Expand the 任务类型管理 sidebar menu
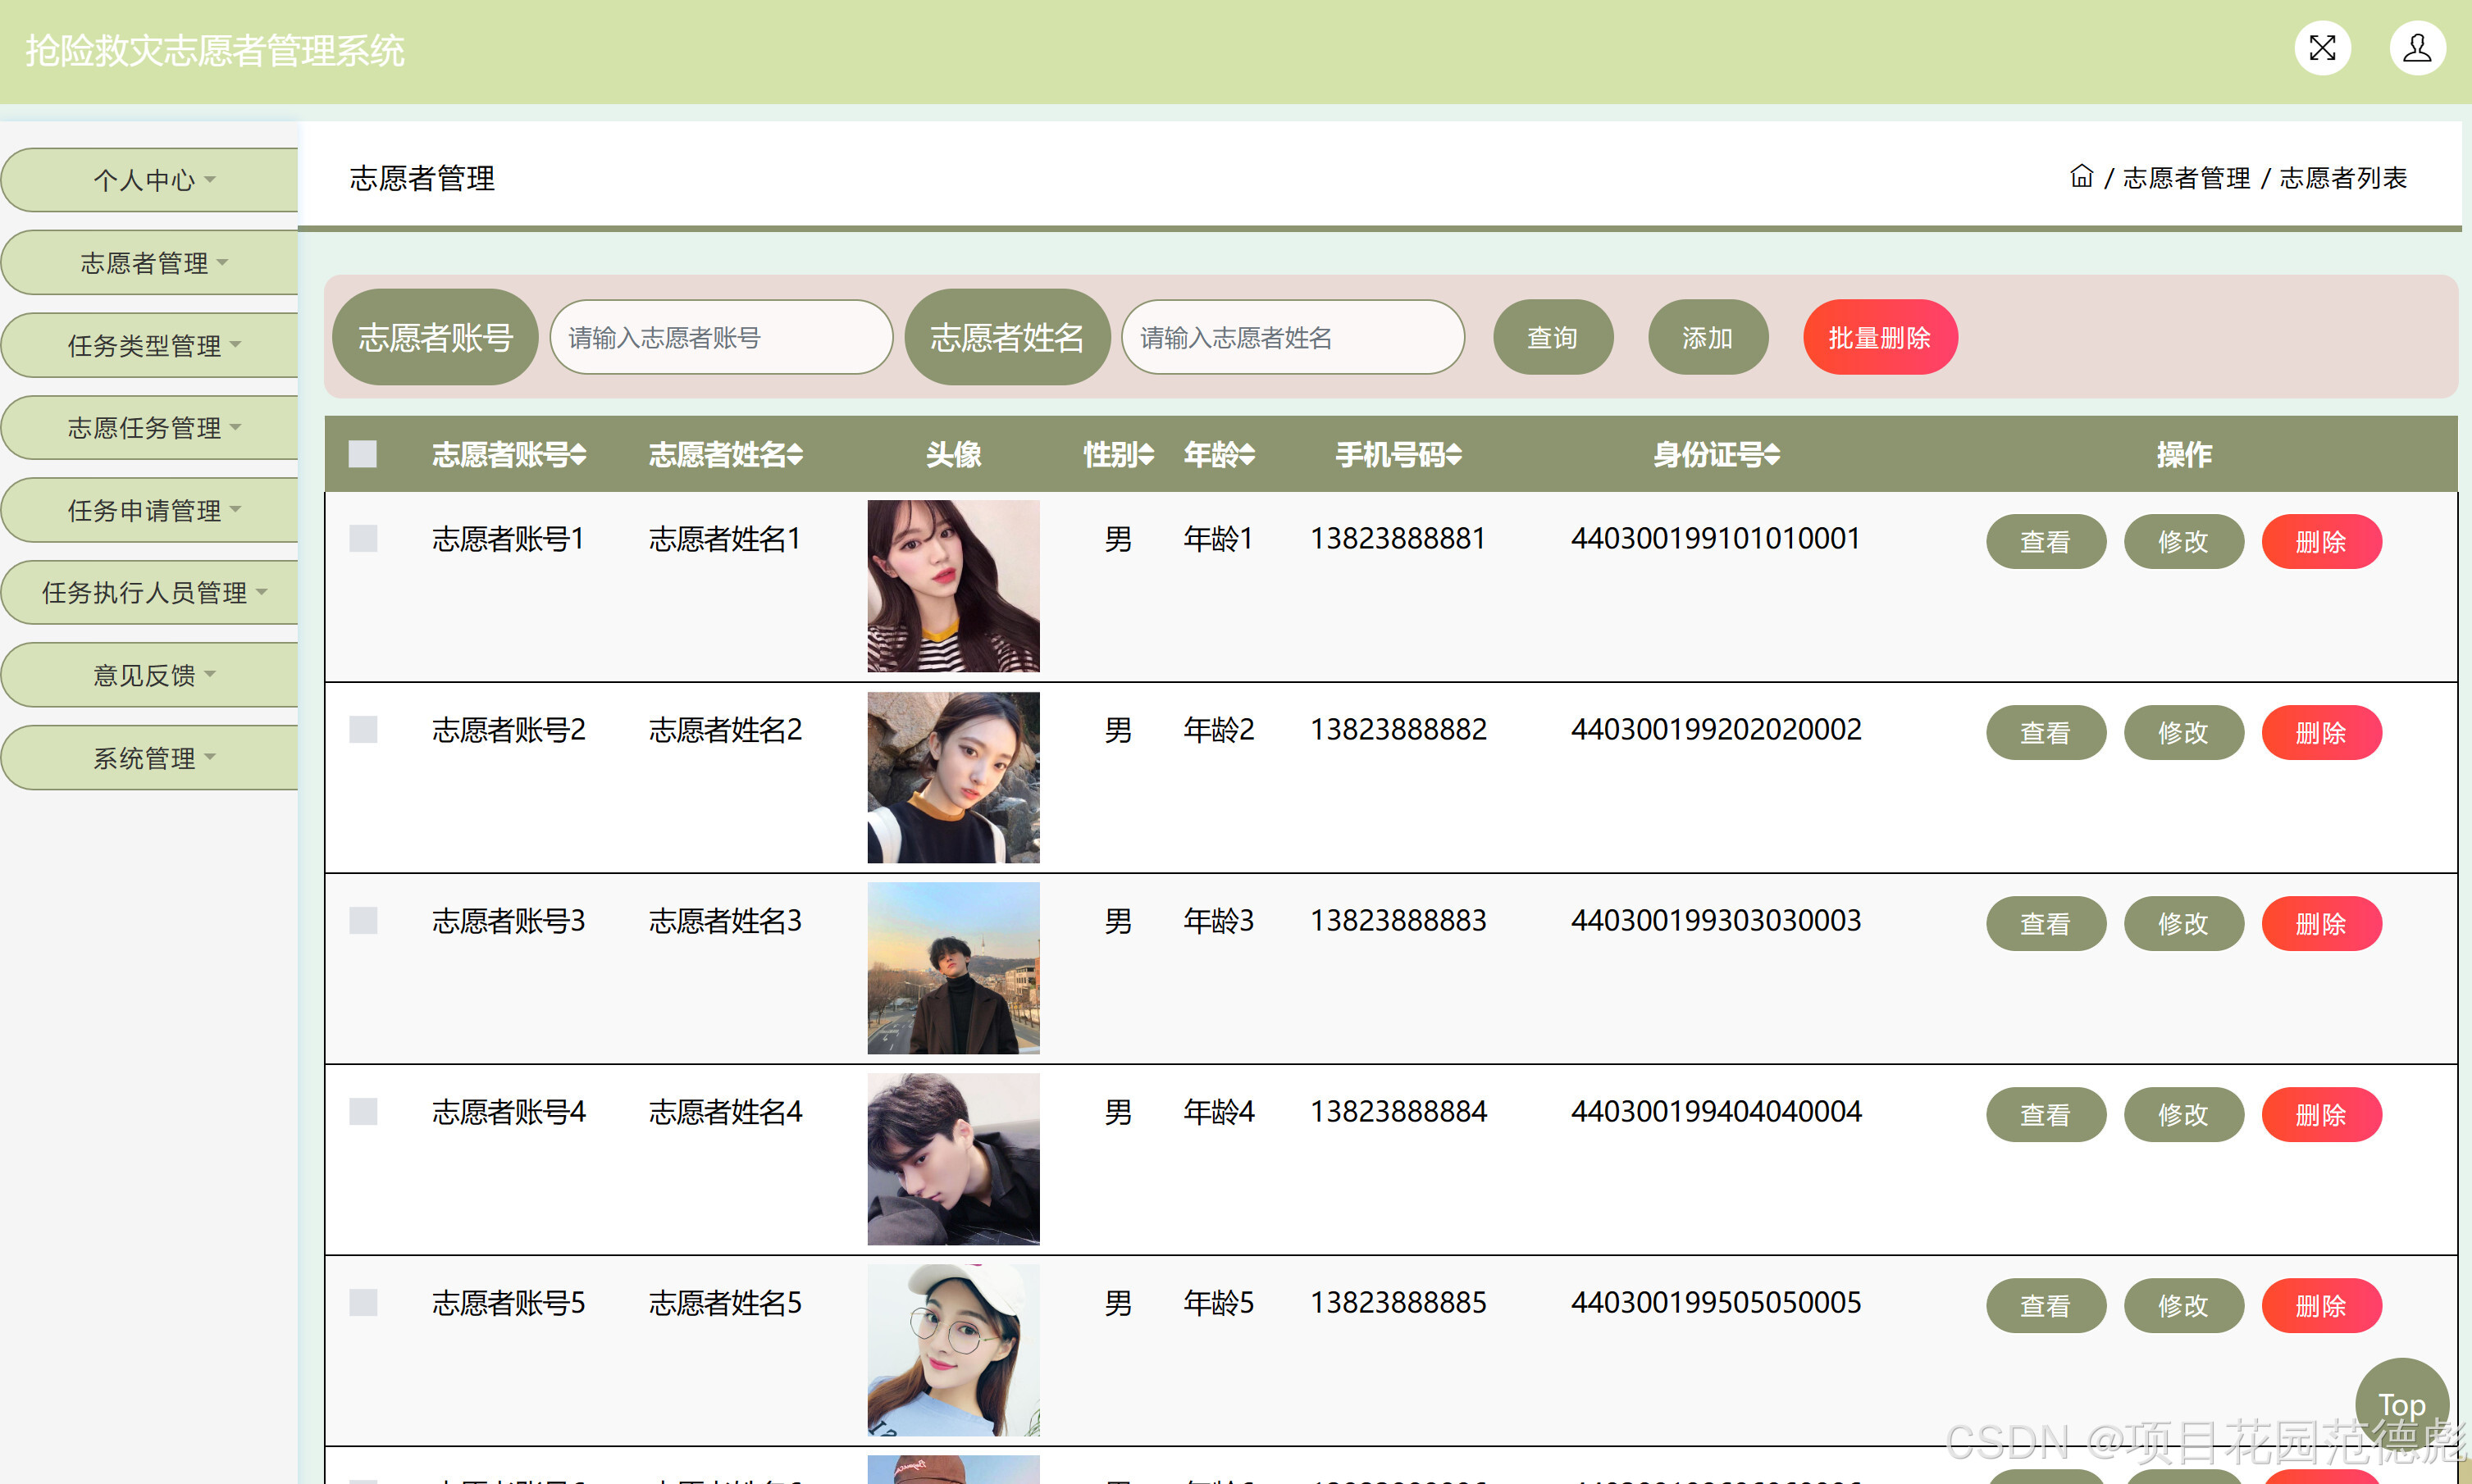 (152, 346)
